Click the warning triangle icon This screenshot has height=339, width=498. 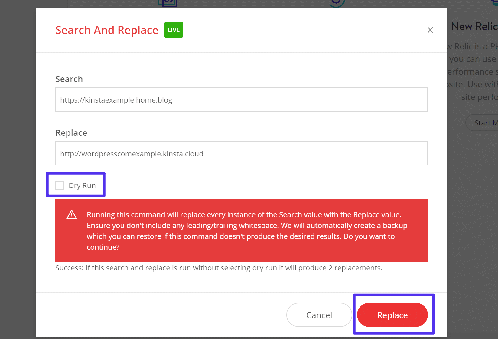point(72,215)
